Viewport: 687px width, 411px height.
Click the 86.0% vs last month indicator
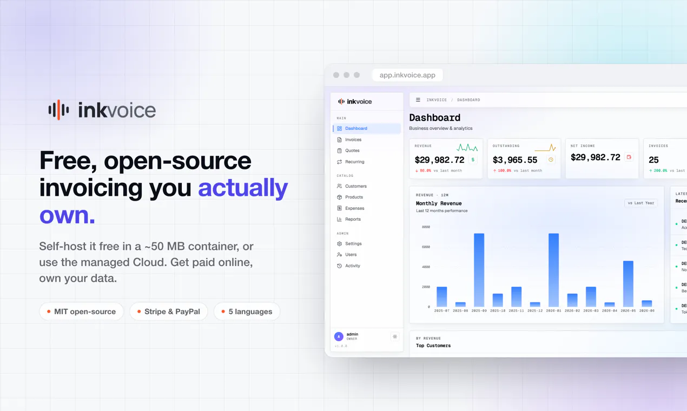439,171
